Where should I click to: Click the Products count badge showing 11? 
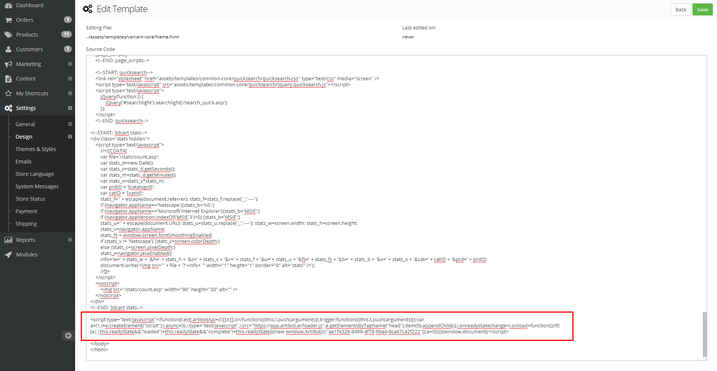tap(66, 34)
